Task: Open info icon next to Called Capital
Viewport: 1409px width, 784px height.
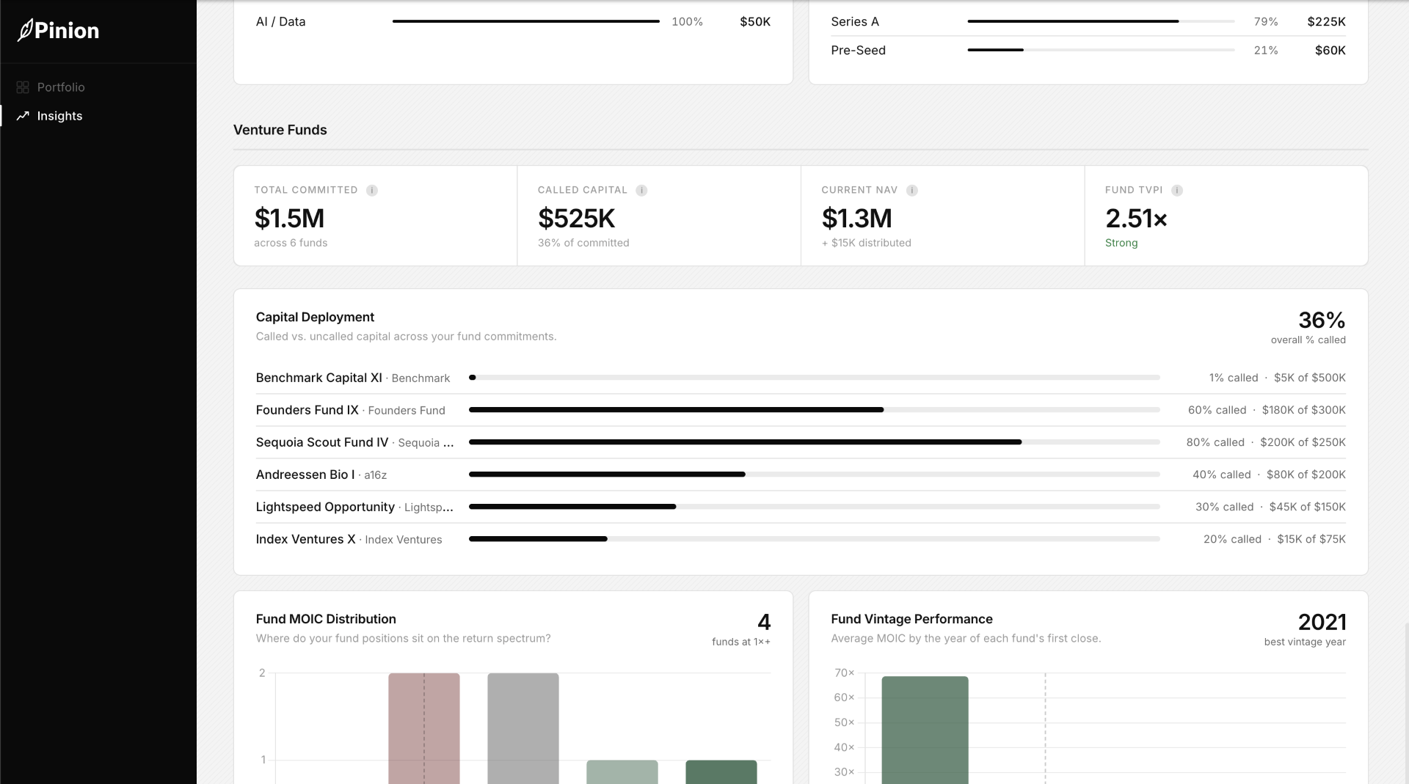Action: [x=641, y=190]
